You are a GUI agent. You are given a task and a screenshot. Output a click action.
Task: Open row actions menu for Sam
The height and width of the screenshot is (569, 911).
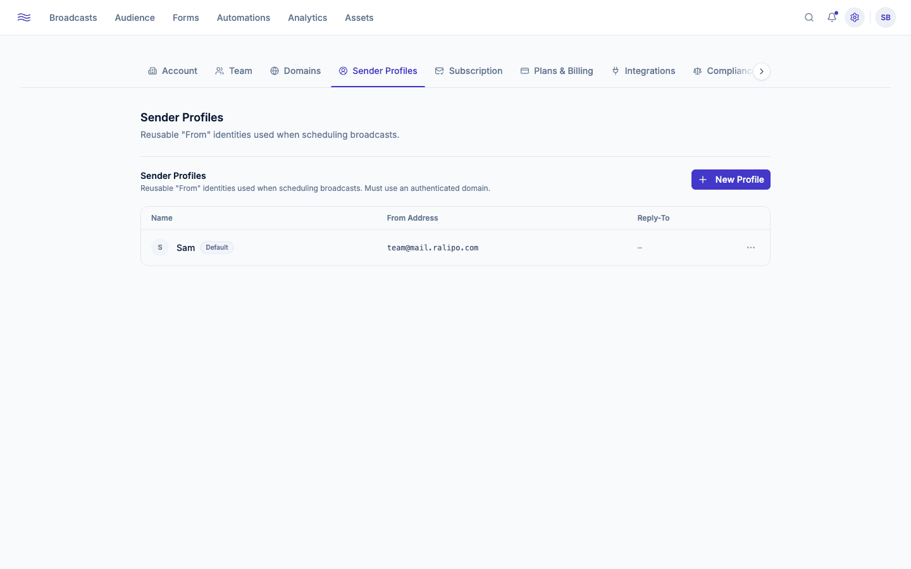(751, 248)
